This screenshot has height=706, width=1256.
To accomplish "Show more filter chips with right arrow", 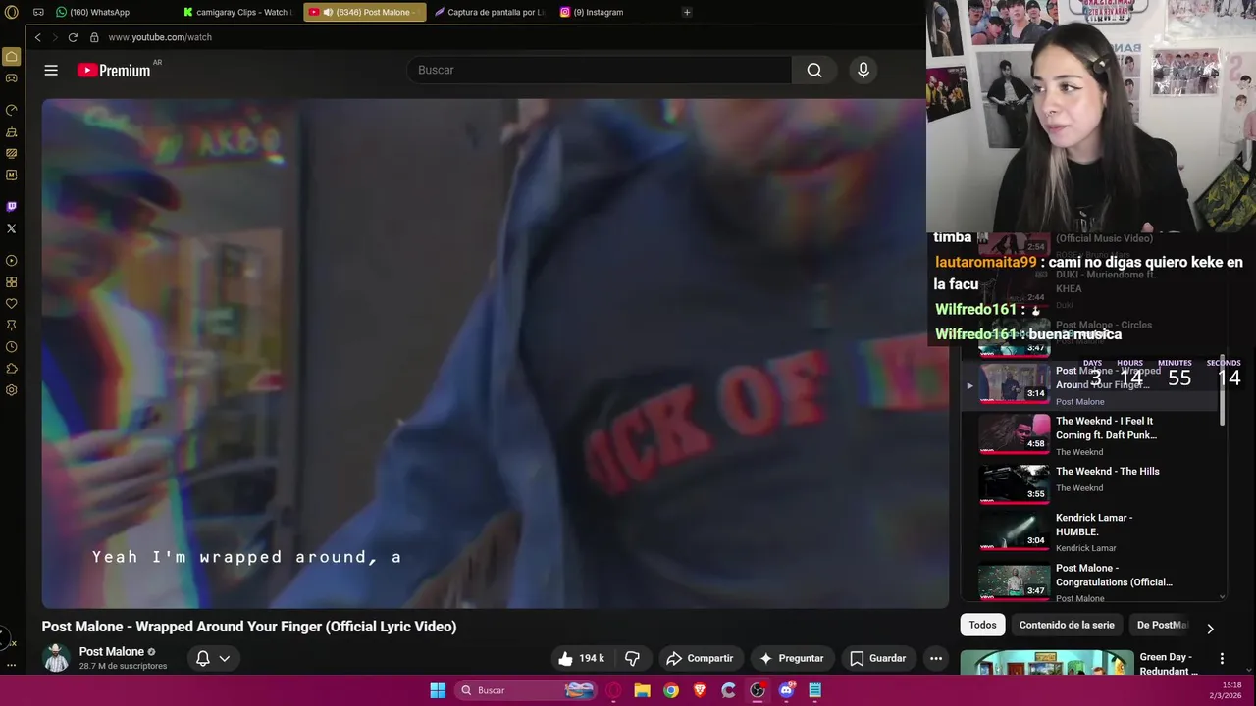I will pyautogui.click(x=1210, y=629).
